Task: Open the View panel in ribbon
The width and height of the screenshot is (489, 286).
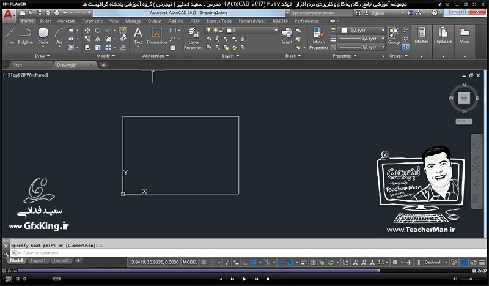Action: click(465, 42)
